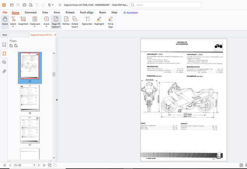Open the Share ribbon tab
This screenshot has height=169, width=247.
pos(102,12)
